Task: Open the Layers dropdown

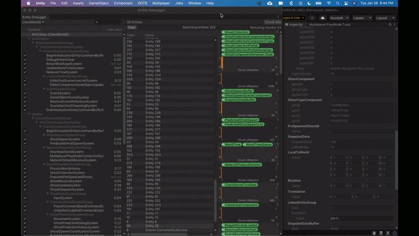Action: [x=362, y=18]
